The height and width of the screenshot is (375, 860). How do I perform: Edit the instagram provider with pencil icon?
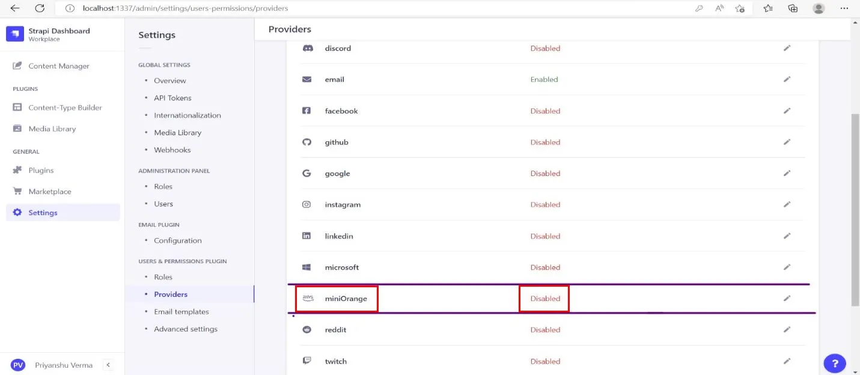pos(787,204)
